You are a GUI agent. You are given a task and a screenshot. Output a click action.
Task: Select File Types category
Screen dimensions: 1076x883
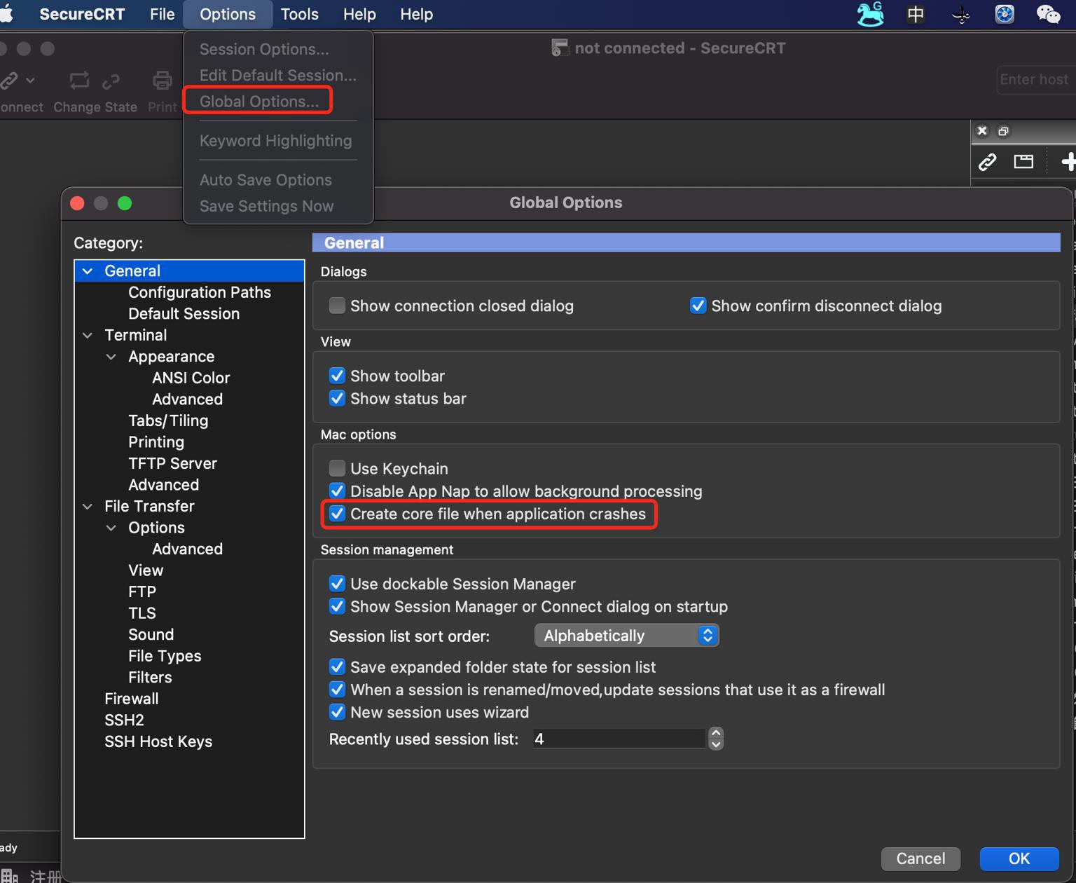point(165,656)
